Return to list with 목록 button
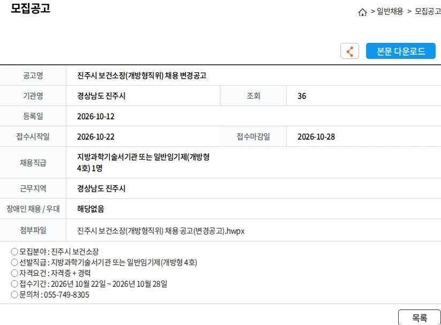The image size is (441, 325). tap(420, 318)
